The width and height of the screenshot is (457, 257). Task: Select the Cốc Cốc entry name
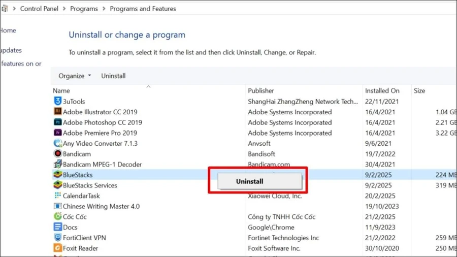(x=75, y=217)
